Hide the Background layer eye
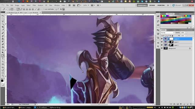The image size is (195, 109). tap(162, 48)
